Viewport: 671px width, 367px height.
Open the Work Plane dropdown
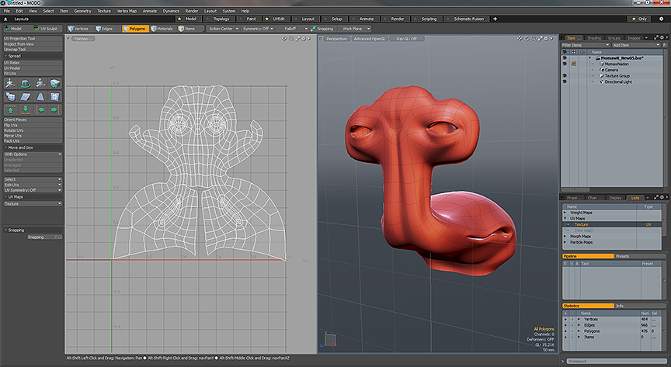(355, 29)
